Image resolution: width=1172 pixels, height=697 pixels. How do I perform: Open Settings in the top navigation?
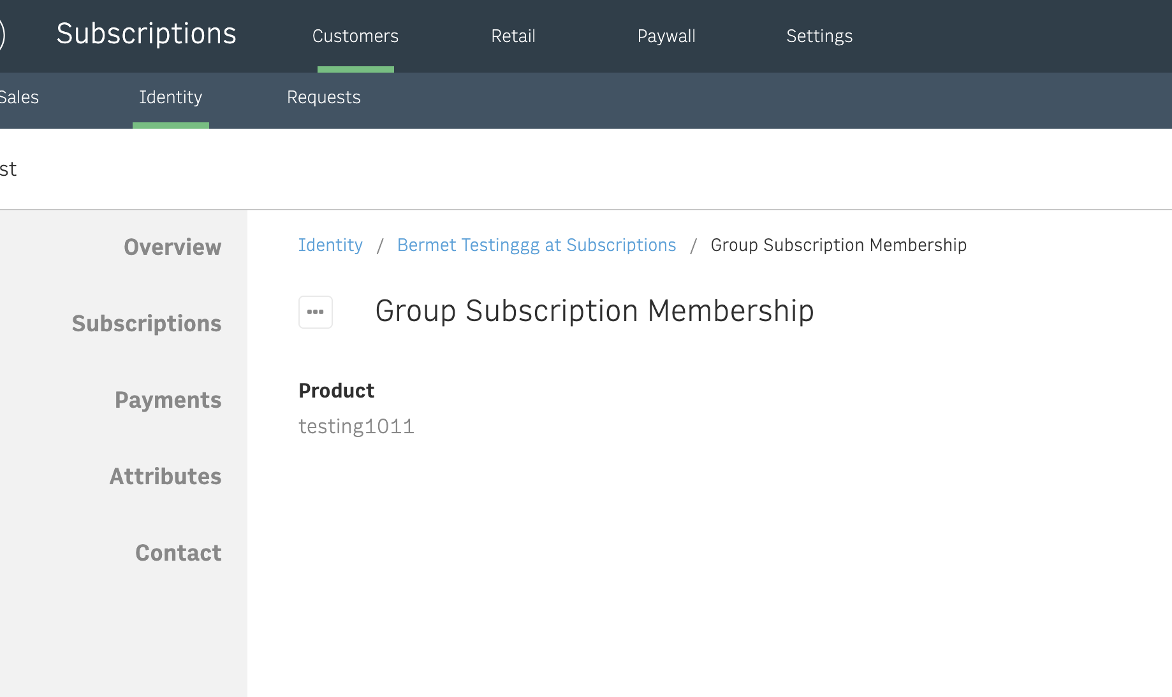[819, 36]
